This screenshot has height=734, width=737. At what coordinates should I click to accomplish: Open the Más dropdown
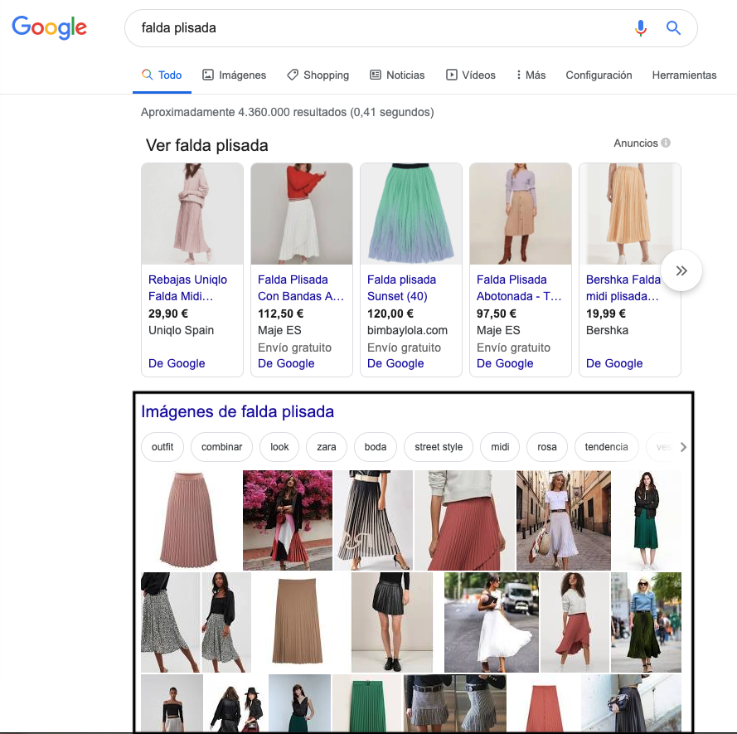coord(529,75)
